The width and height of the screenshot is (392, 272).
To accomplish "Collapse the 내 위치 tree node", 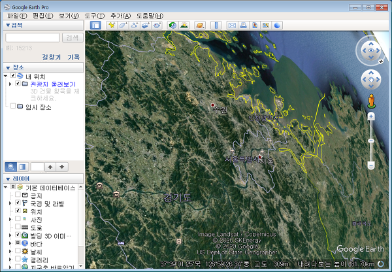I will [x=6, y=76].
